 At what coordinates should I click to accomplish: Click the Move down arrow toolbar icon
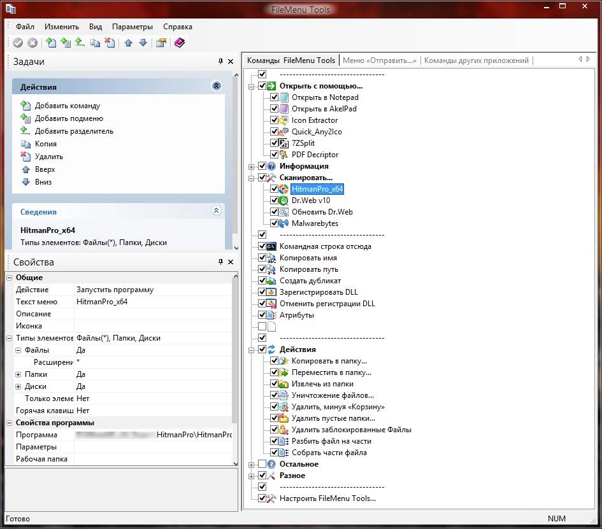click(x=143, y=43)
